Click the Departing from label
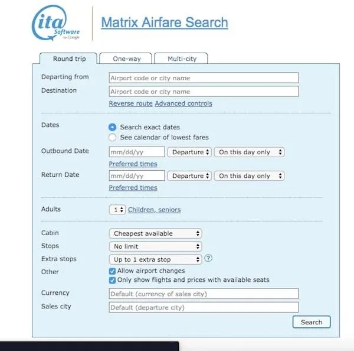Image resolution: width=354 pixels, height=351 pixels. (x=65, y=77)
